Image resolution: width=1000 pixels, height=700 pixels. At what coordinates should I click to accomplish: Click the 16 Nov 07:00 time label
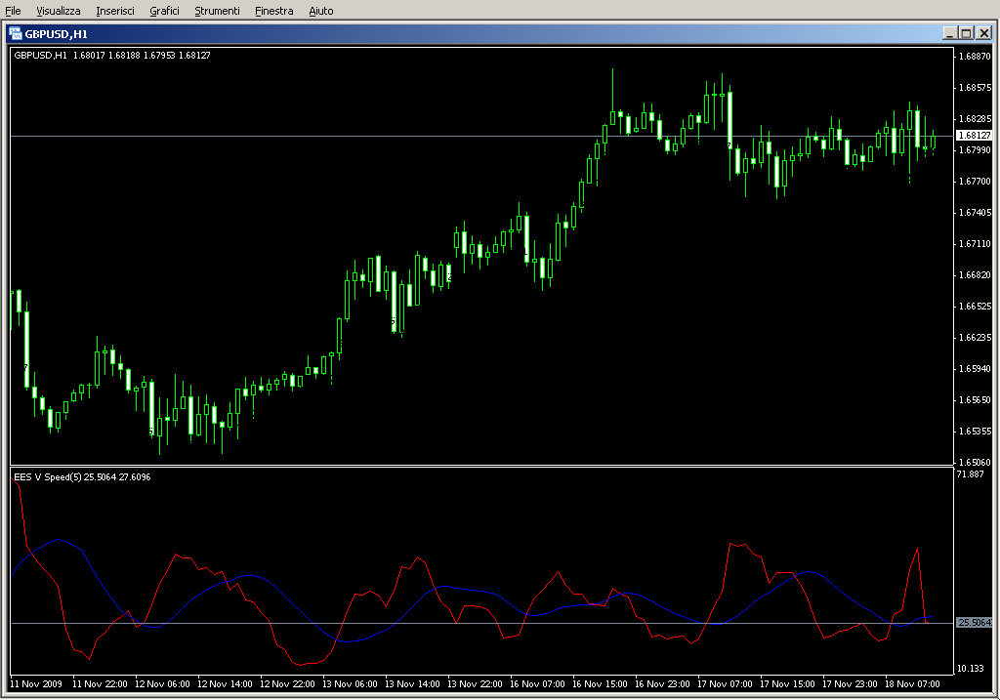pyautogui.click(x=537, y=684)
